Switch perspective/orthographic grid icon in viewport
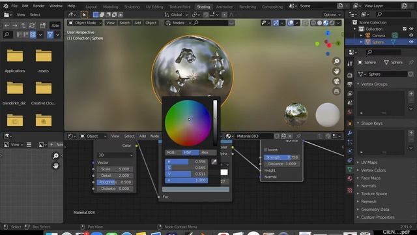Viewport: 417px width, 235px height. [336, 91]
